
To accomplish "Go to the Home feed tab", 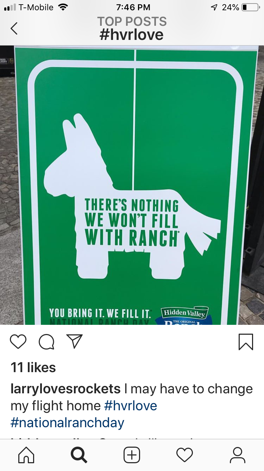I will pos(26,455).
